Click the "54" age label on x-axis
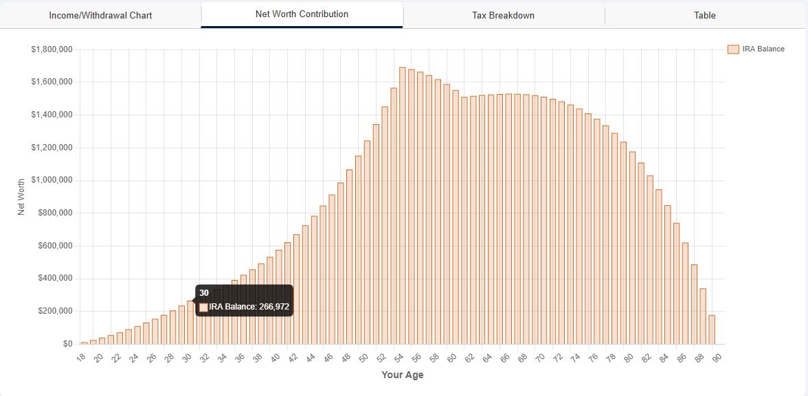 click(x=400, y=357)
